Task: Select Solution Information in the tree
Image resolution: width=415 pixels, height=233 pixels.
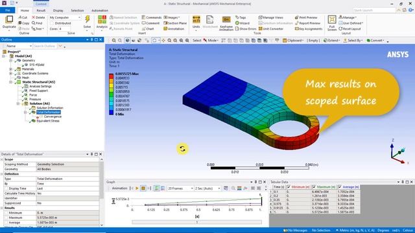Action: [50, 108]
